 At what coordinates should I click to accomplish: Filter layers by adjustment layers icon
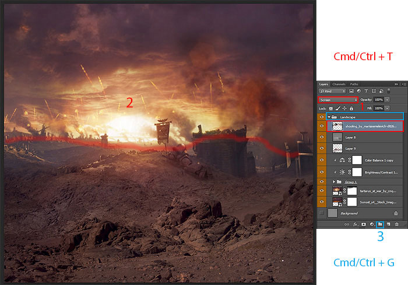coord(359,91)
